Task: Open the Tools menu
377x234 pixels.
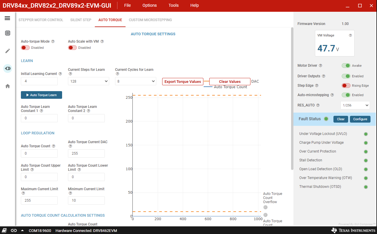Action: point(174,5)
